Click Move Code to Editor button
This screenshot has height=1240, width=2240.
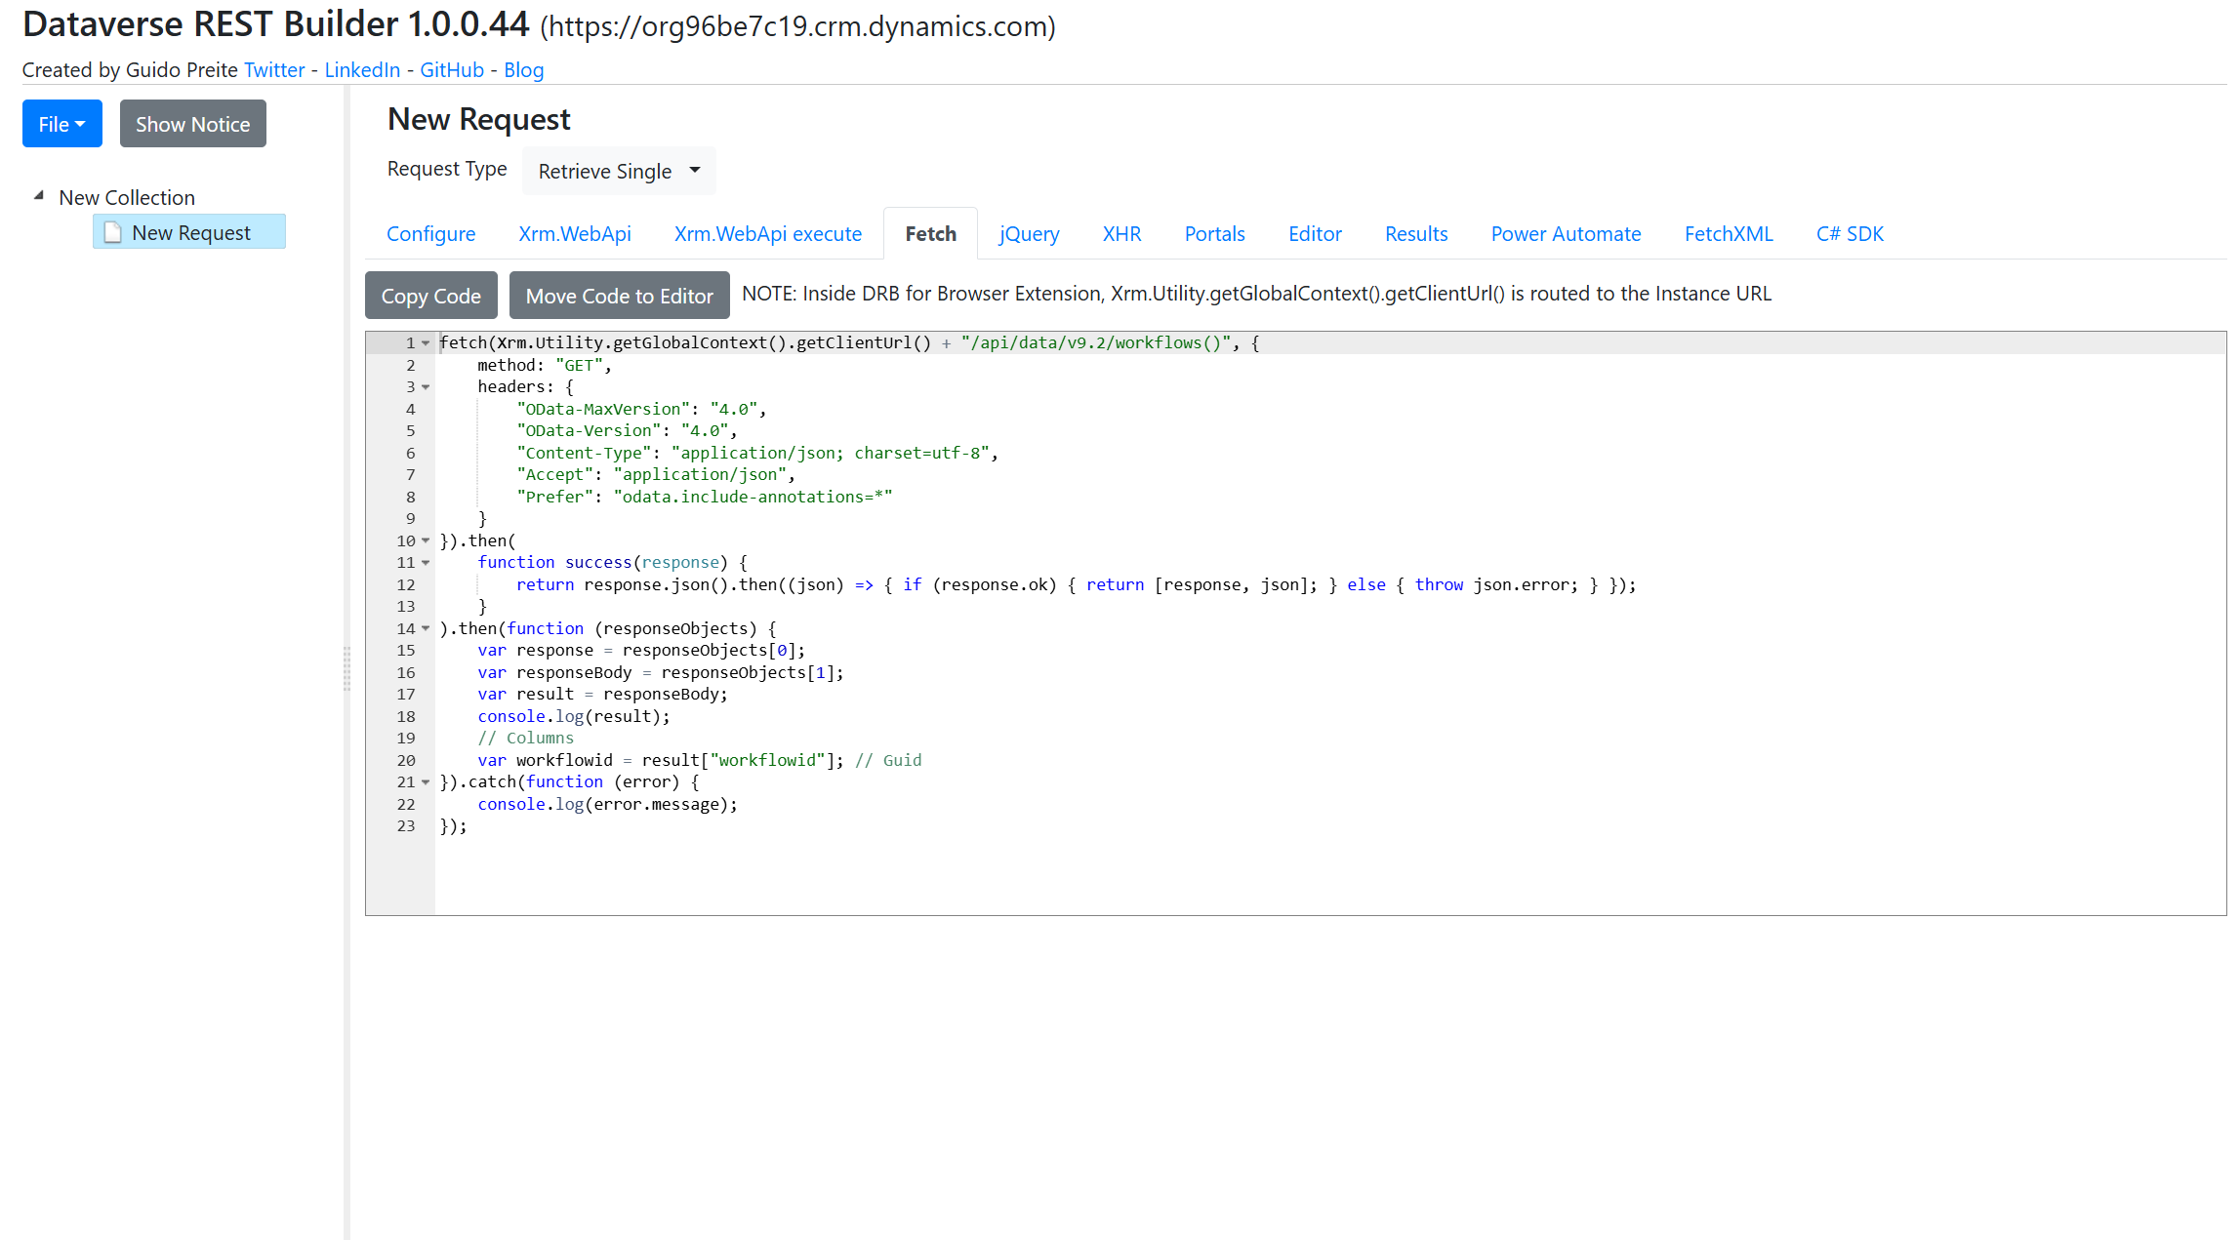(x=619, y=296)
